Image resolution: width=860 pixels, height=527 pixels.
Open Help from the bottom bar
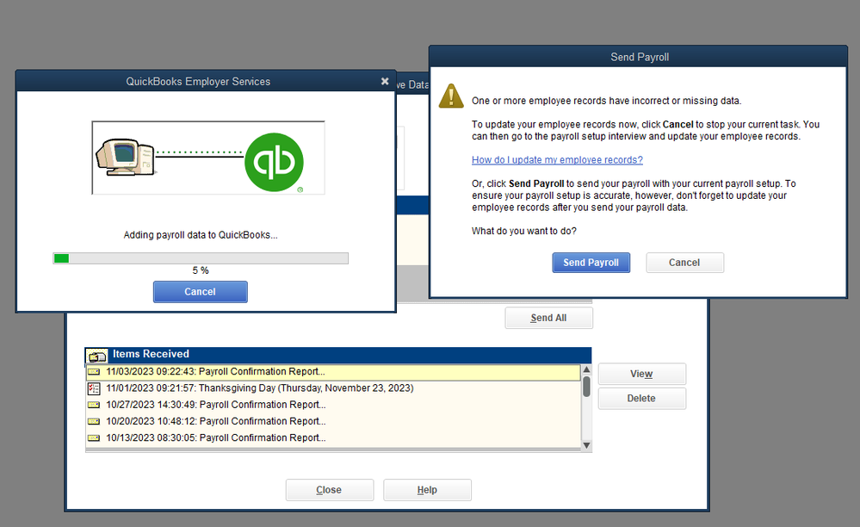click(x=427, y=489)
